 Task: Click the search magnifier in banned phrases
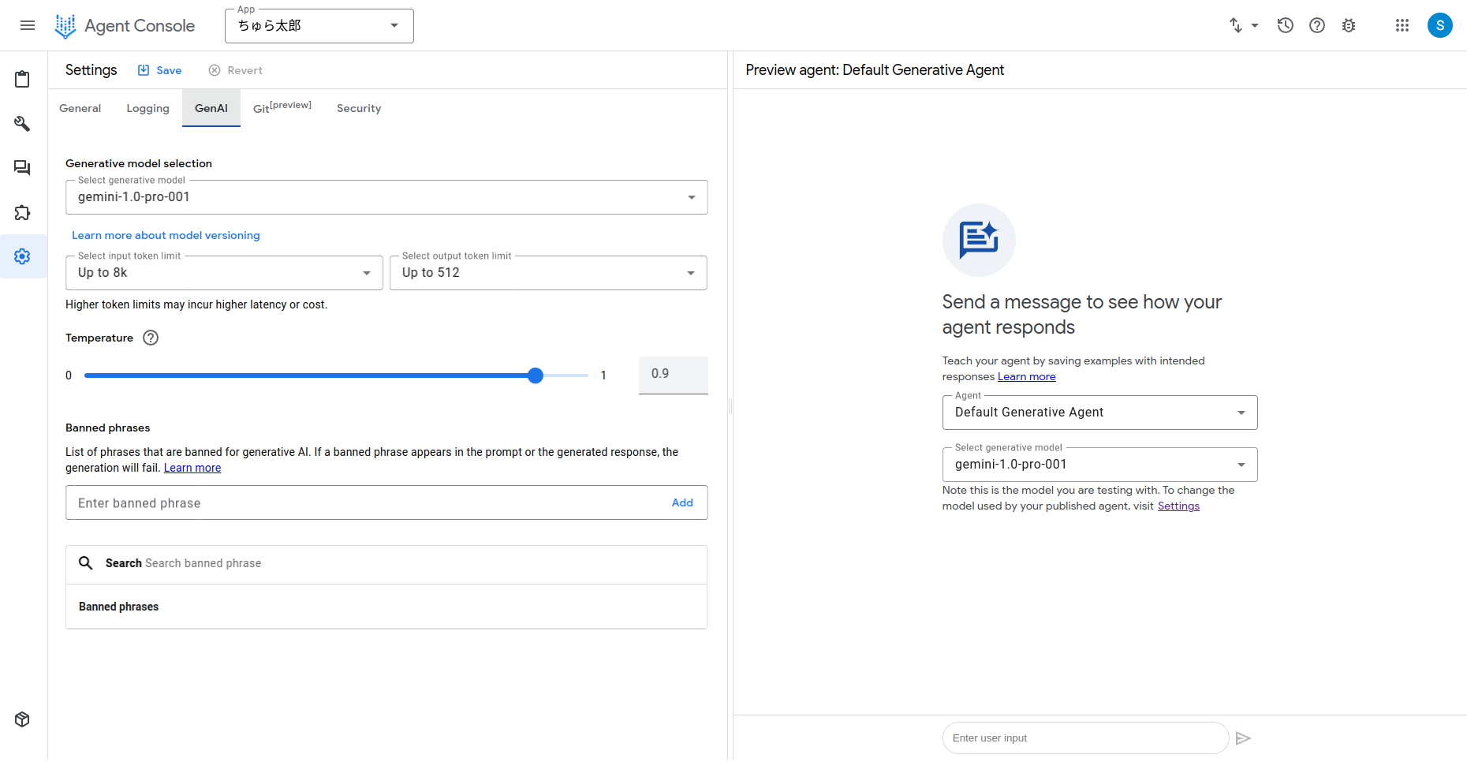coord(86,563)
